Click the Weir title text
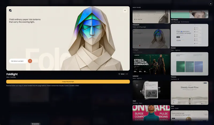 point(173,106)
